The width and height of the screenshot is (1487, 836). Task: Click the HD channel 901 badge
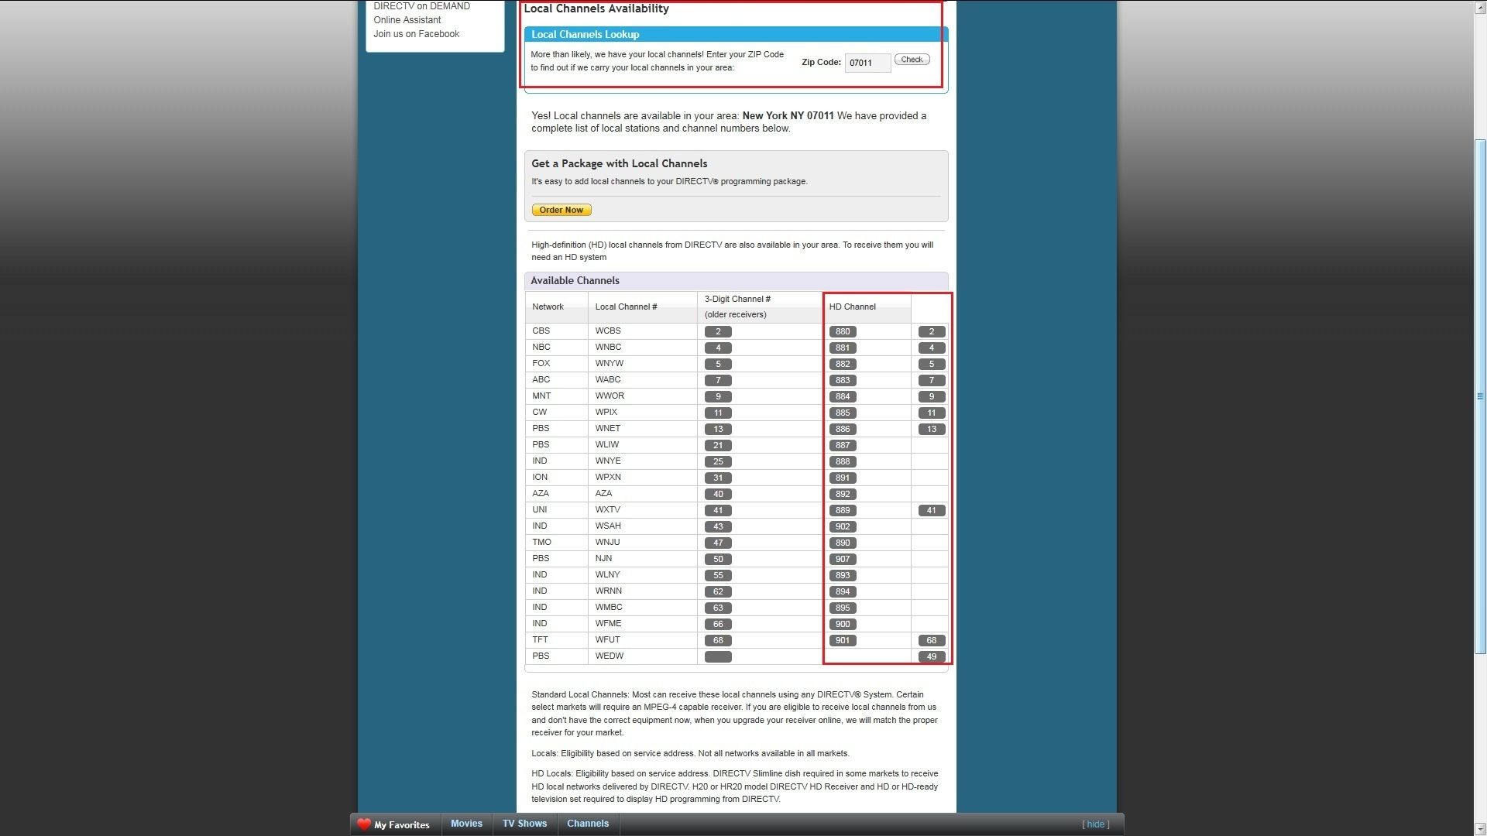843,640
